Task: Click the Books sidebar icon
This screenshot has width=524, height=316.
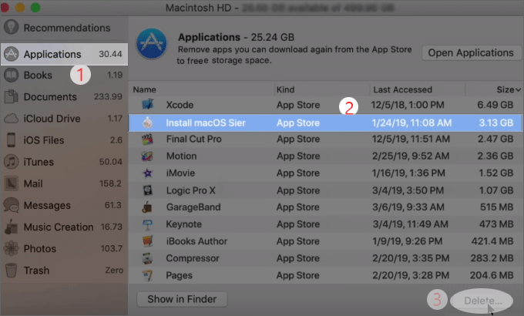Action: click(x=12, y=76)
